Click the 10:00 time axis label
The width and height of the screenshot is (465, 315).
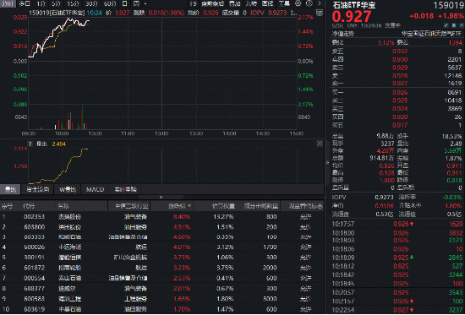click(x=62, y=133)
